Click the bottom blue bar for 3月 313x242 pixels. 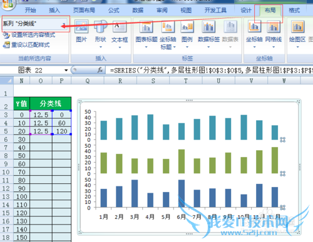pyautogui.click(x=135, y=193)
